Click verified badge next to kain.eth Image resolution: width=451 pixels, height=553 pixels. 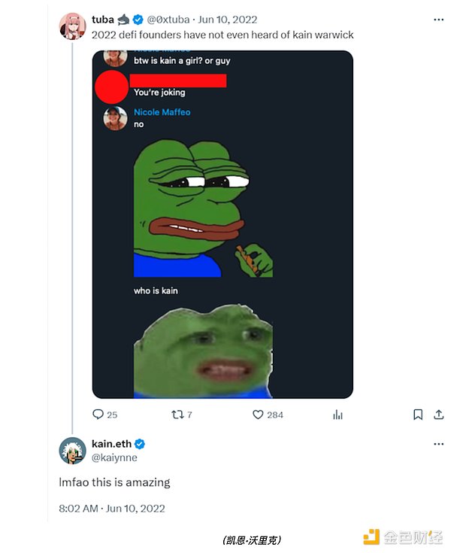(x=140, y=444)
